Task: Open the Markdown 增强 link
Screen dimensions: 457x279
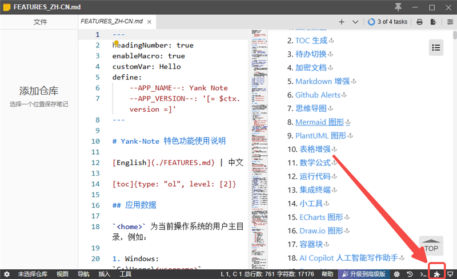Action: [x=322, y=81]
